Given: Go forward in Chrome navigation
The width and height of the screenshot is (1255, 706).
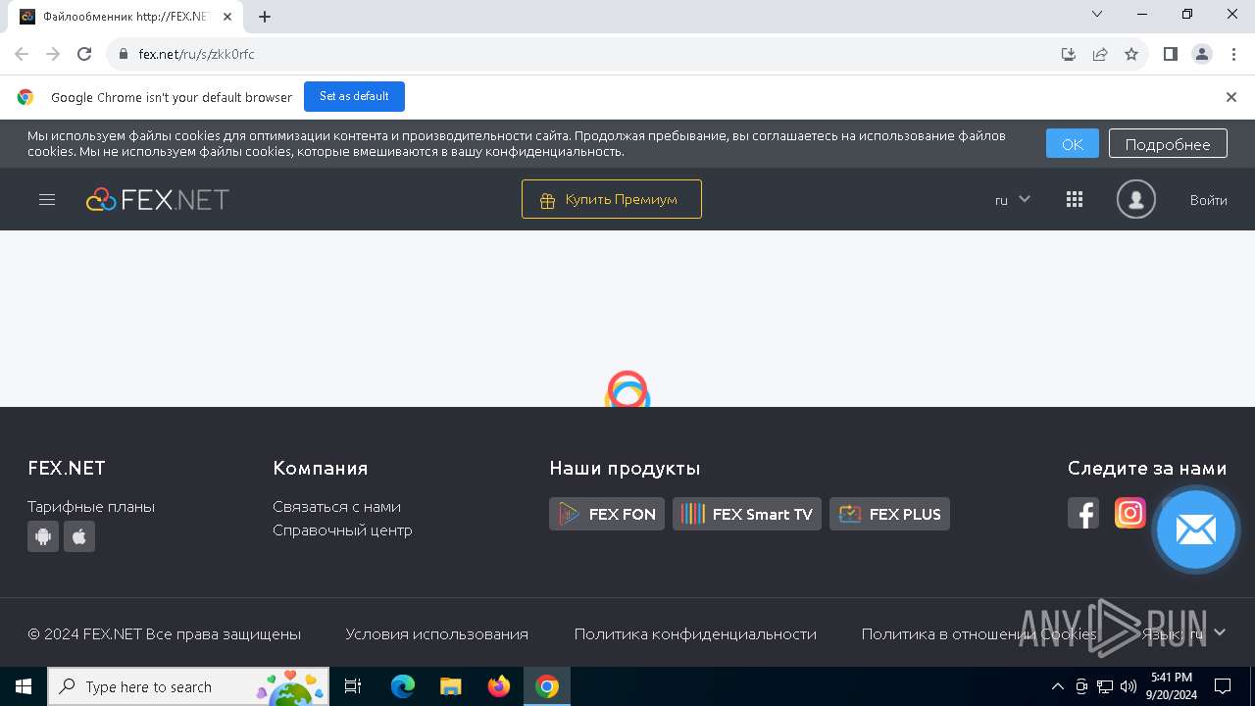Looking at the screenshot, I should 53,54.
